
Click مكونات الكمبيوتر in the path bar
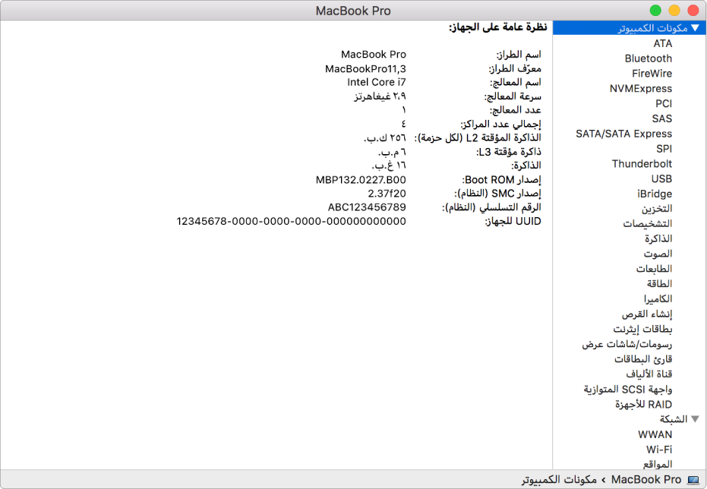tap(559, 480)
